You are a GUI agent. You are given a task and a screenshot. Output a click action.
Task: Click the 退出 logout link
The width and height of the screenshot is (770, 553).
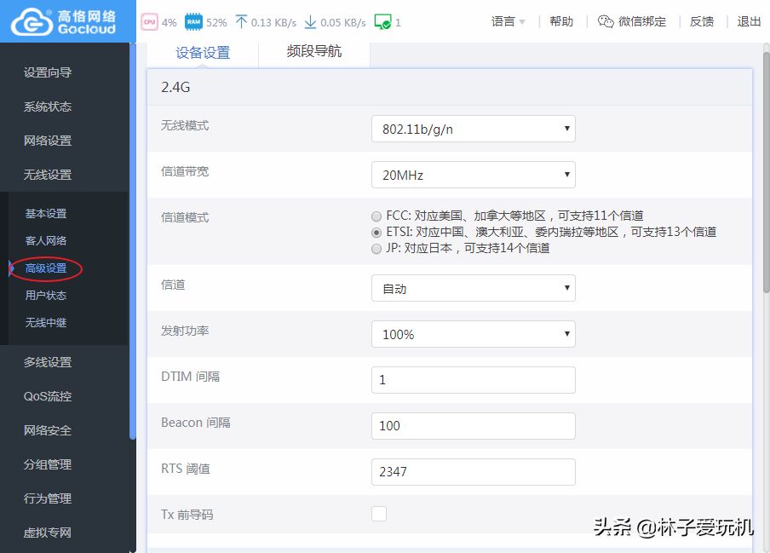pyautogui.click(x=749, y=22)
